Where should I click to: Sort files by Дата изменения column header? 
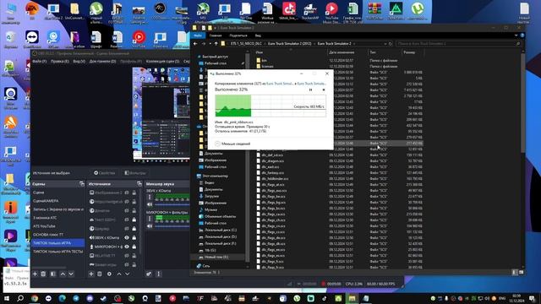pyautogui.click(x=347, y=52)
